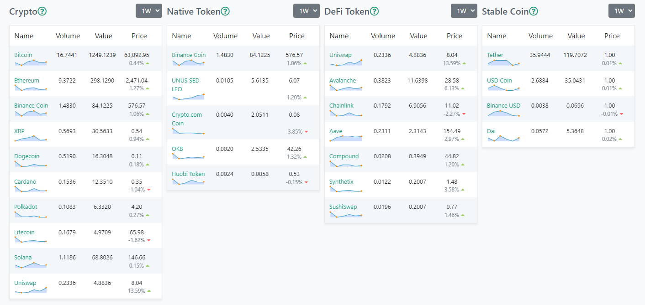Open the Dogecoin link
This screenshot has width=645, height=305.
27,156
